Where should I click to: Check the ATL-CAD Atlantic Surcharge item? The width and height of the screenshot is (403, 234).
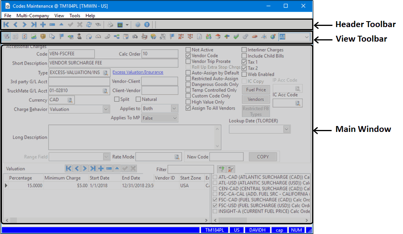215,177
